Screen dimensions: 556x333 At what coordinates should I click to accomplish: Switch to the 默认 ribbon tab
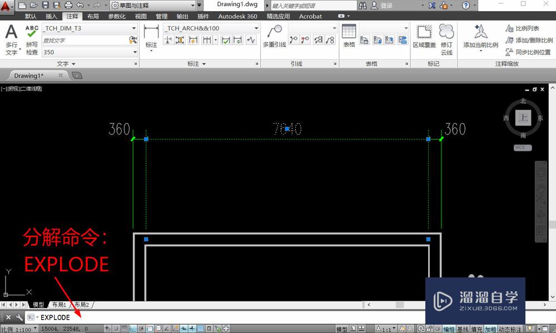click(31, 16)
